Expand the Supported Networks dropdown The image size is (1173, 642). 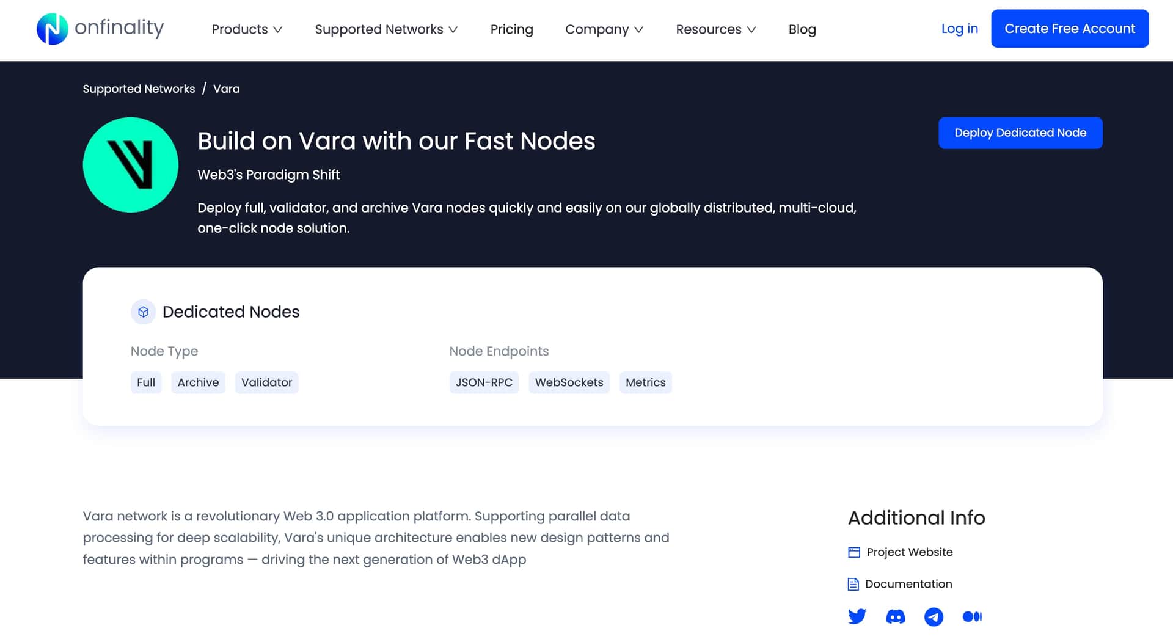click(386, 29)
